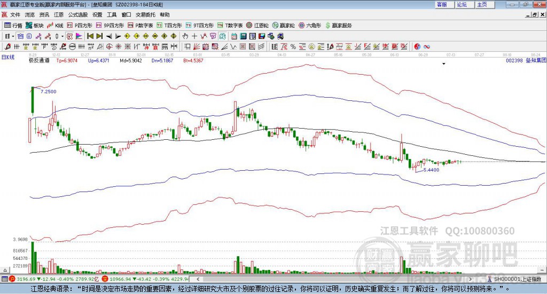This screenshot has height=294, width=547.
Task: Launch the 江恩轮 Gann wheel
Action: coord(257,26)
